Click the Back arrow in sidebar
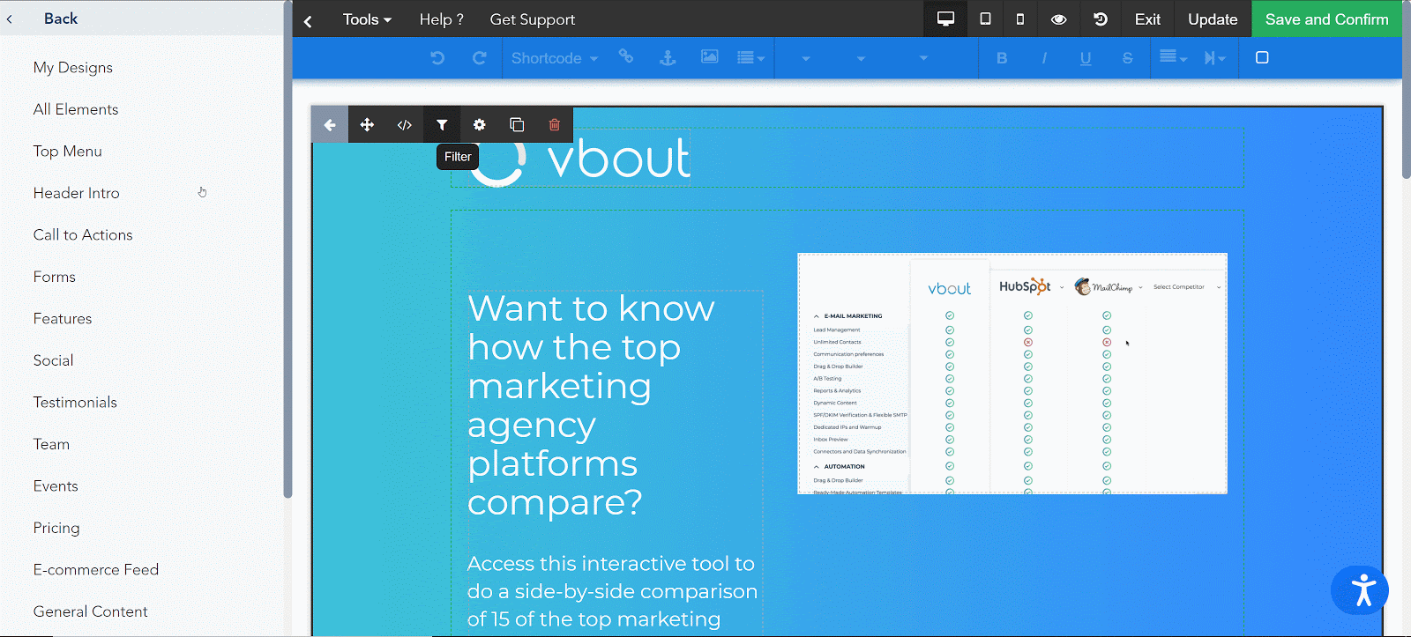 (x=10, y=19)
